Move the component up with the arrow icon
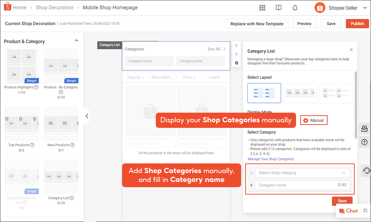 (x=236, y=45)
